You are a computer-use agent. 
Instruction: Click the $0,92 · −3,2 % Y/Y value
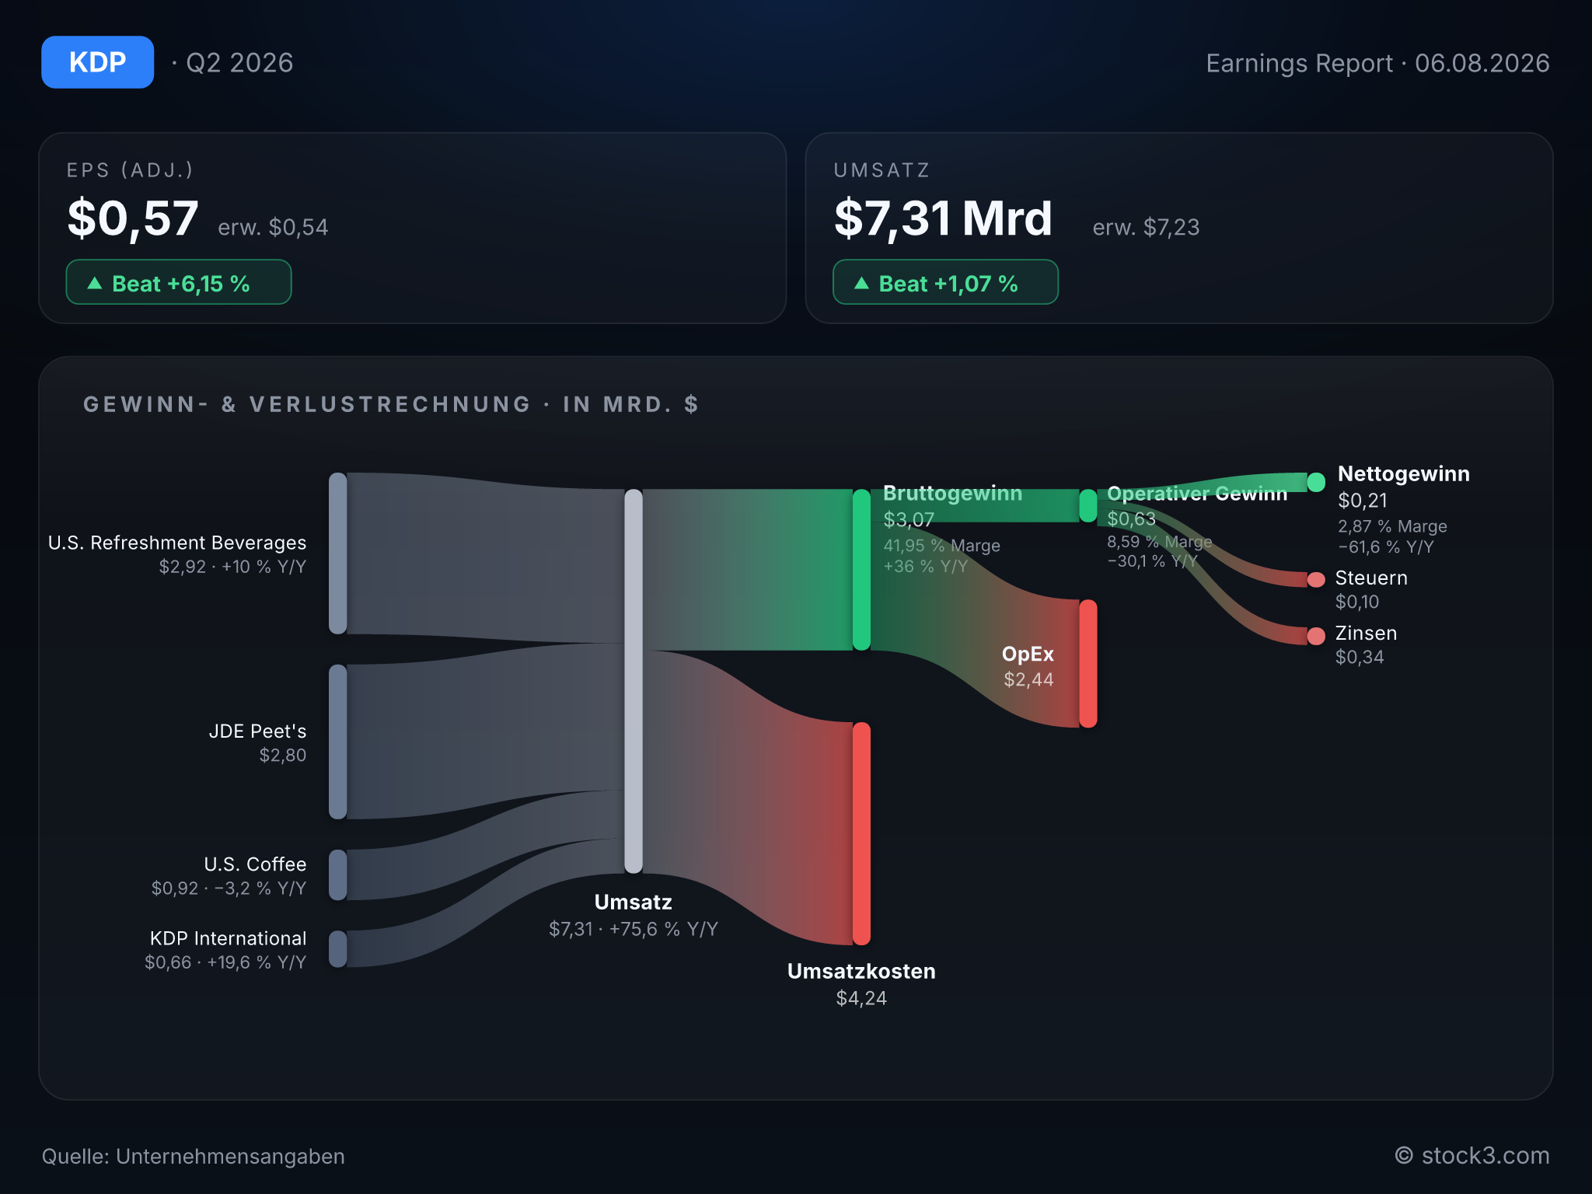click(x=229, y=888)
